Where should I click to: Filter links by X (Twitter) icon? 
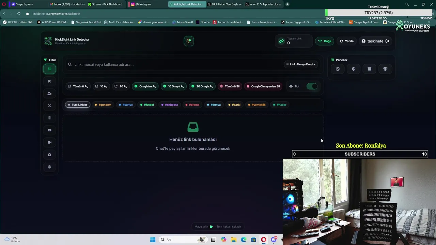tap(49, 106)
